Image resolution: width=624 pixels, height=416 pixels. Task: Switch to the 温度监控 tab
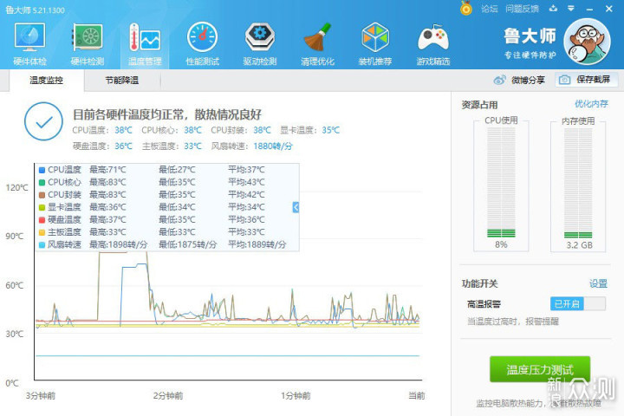pos(47,81)
